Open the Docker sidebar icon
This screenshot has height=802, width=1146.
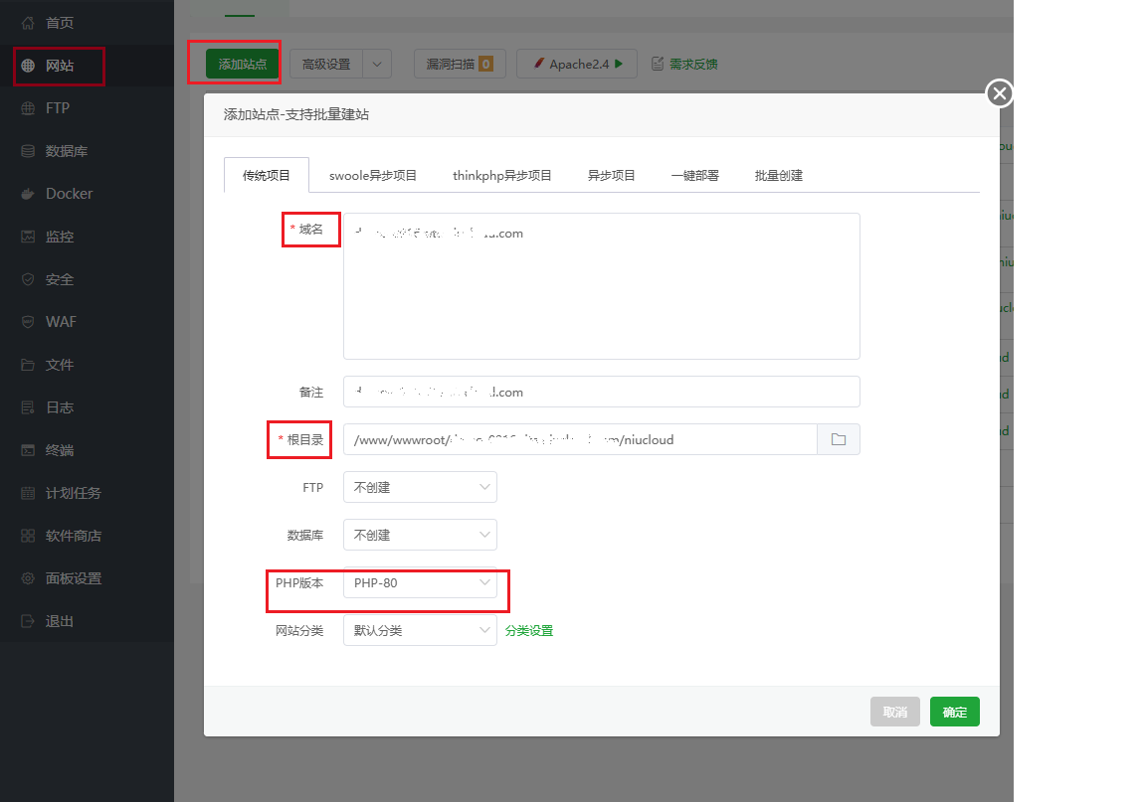pos(28,194)
